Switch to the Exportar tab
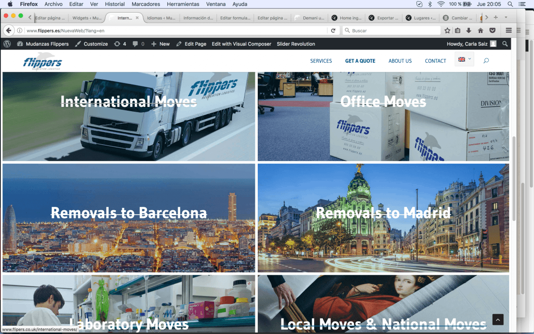This screenshot has width=534, height=334. click(385, 17)
